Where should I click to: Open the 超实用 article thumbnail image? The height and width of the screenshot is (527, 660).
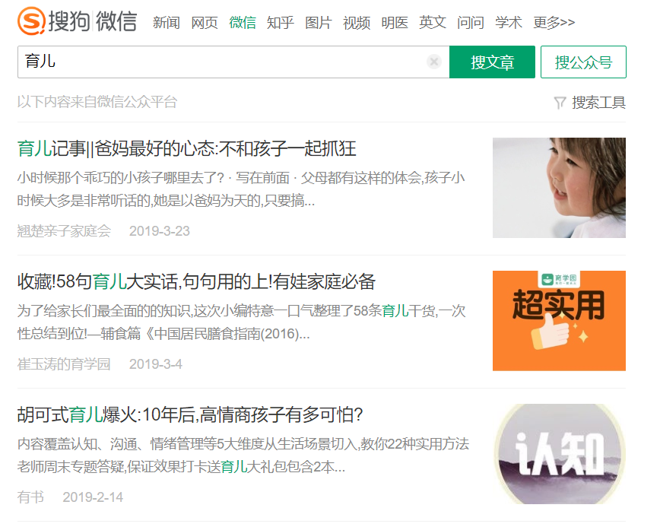[x=559, y=321]
